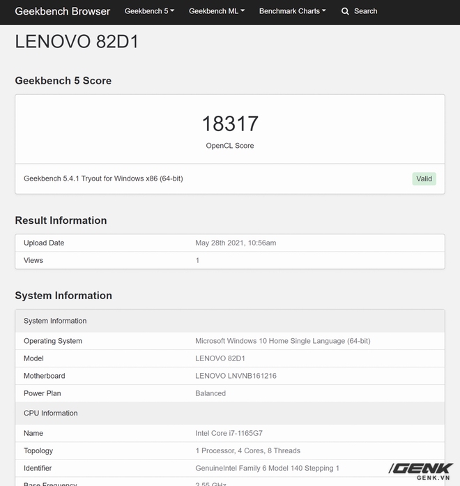Click the Topology row label

(38, 450)
